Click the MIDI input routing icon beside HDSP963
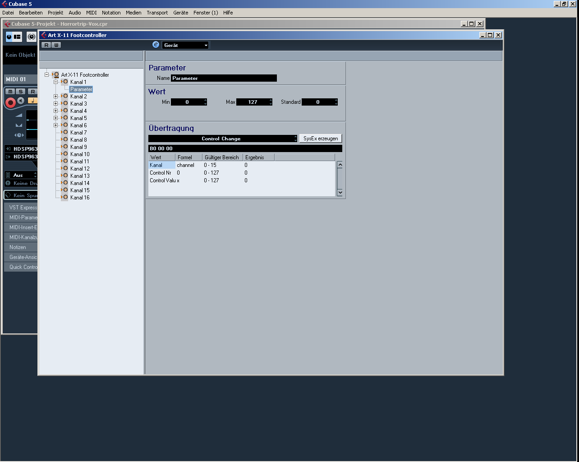 point(8,149)
